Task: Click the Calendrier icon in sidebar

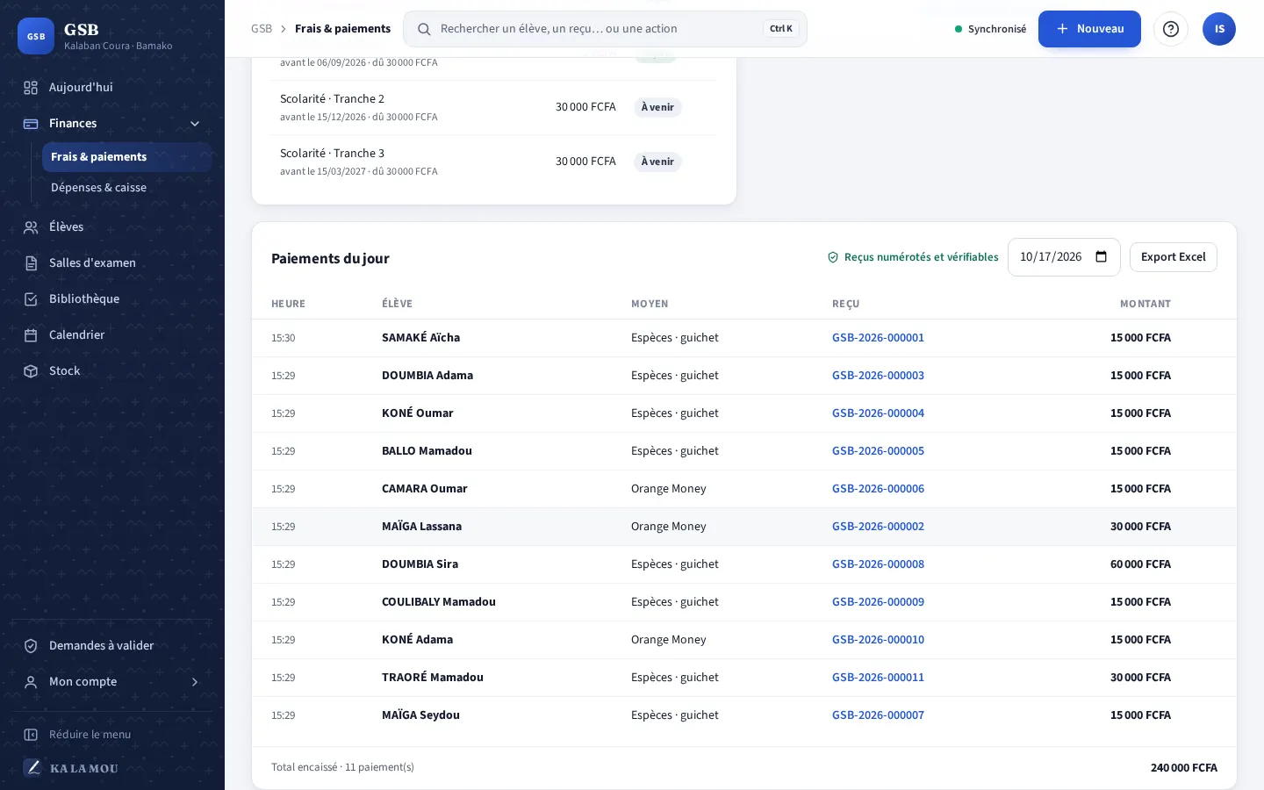Action: pyautogui.click(x=31, y=335)
